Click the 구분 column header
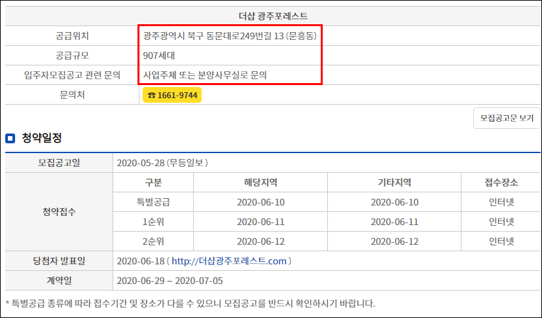 coord(153,183)
